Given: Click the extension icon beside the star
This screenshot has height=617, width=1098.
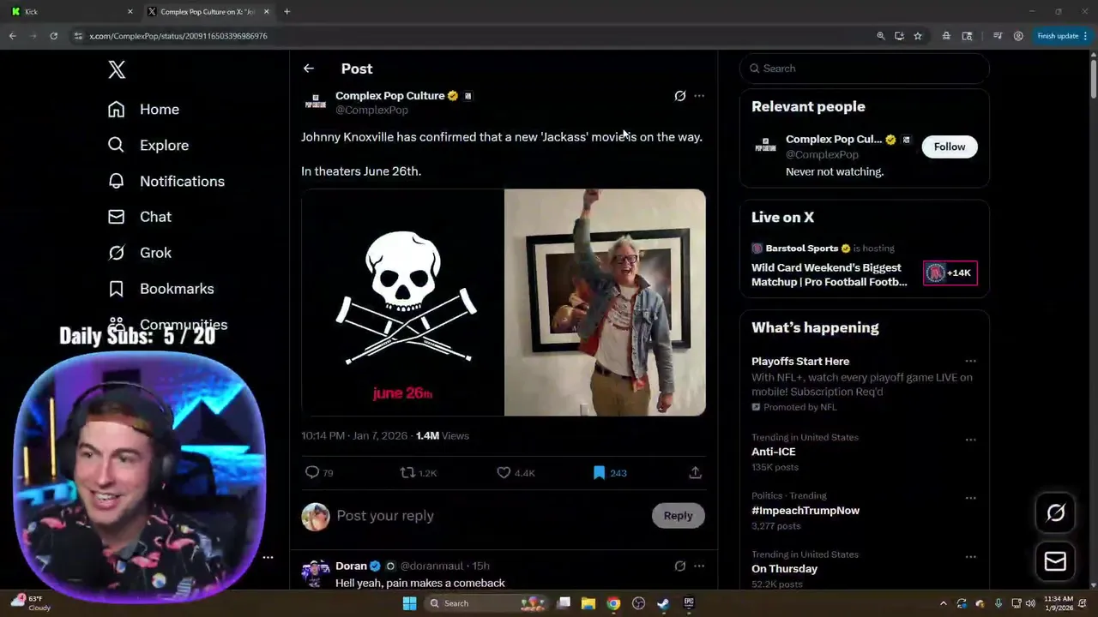Looking at the screenshot, I should (946, 36).
